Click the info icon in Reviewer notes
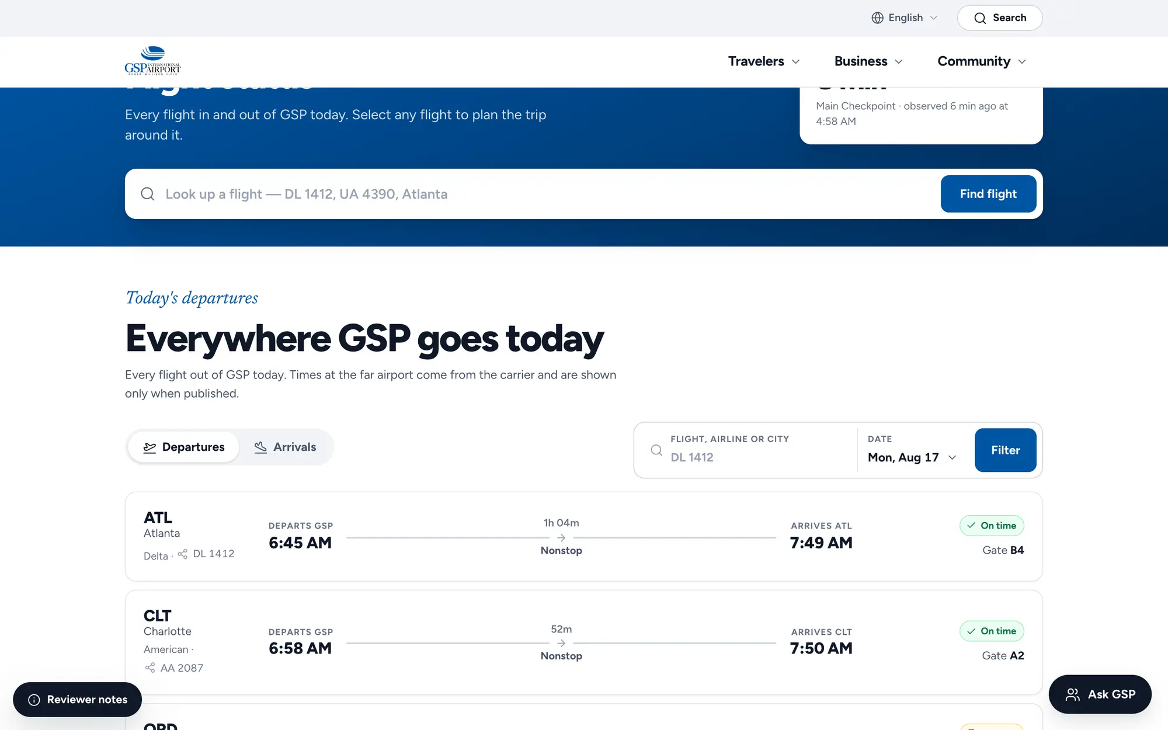The height and width of the screenshot is (730, 1168). 34,700
